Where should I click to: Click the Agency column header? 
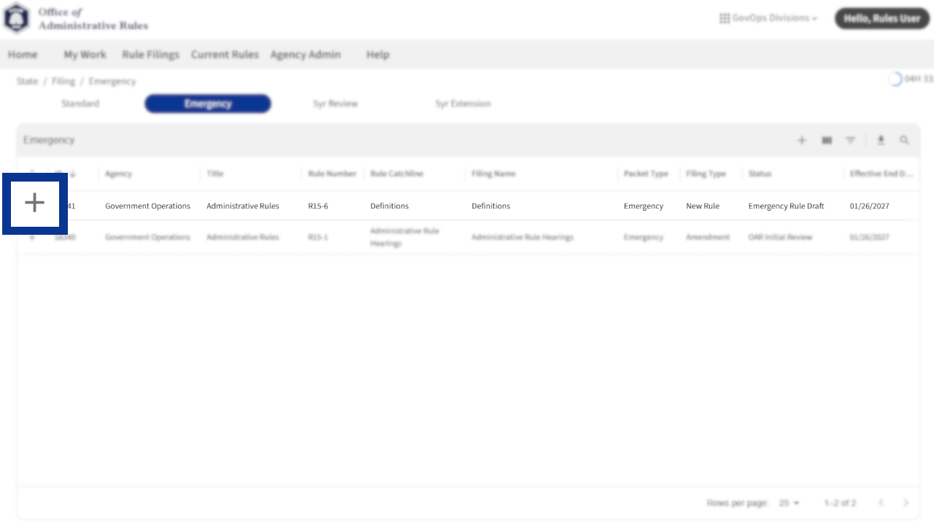[x=118, y=174]
